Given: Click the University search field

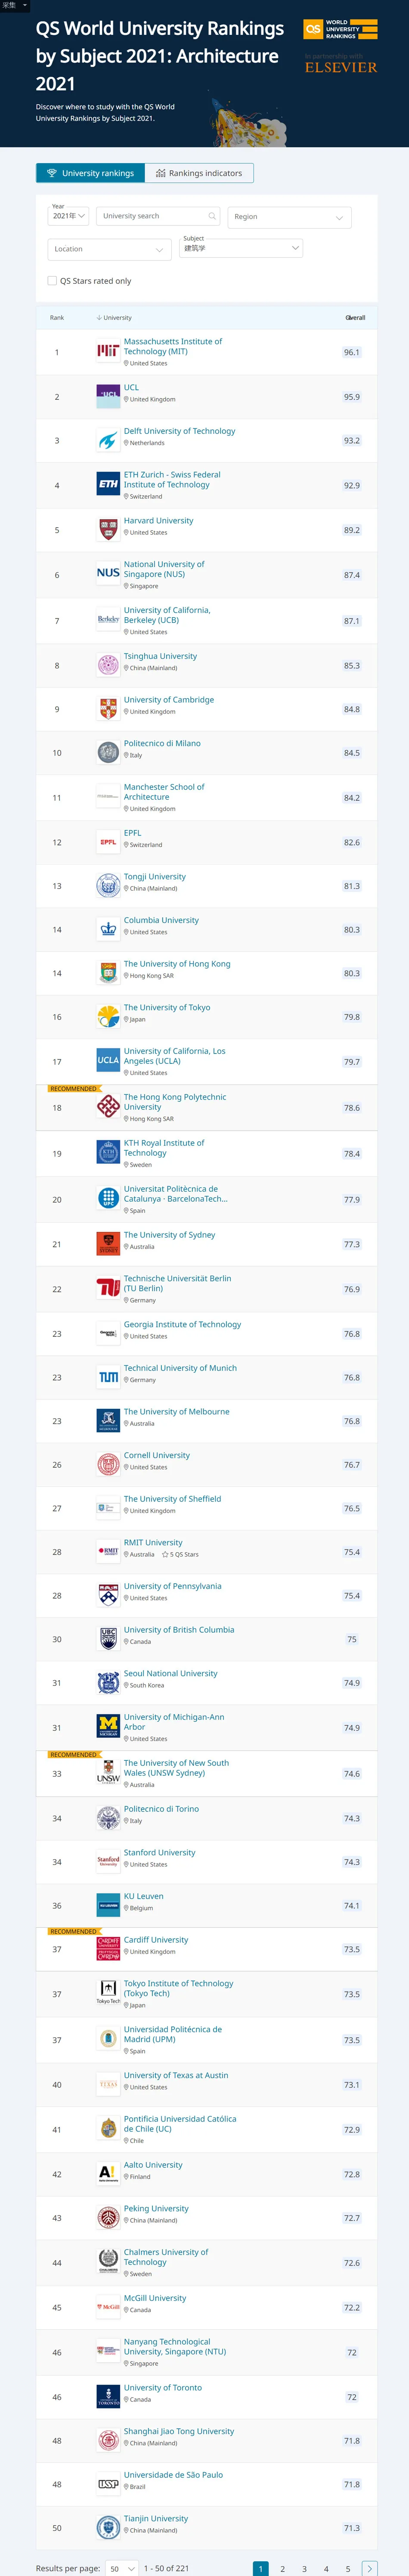Looking at the screenshot, I should click(158, 216).
